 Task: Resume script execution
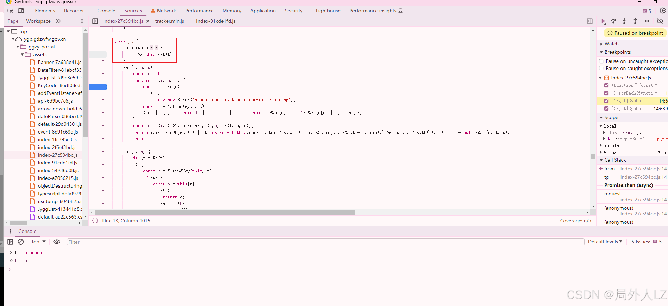tap(603, 21)
